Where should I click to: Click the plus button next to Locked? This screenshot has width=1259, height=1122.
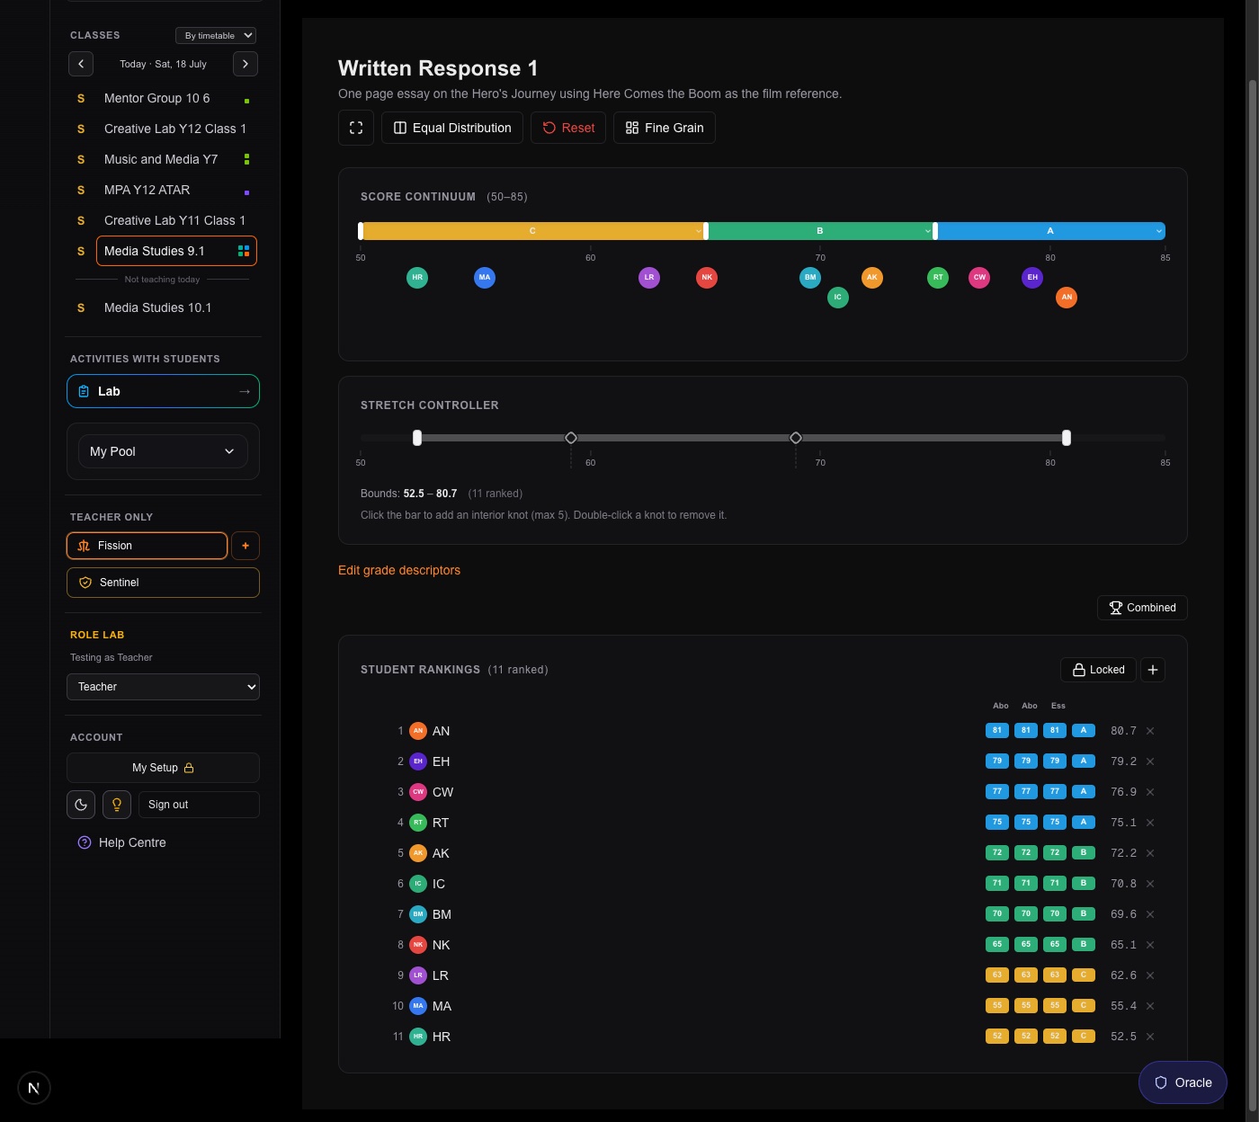pos(1153,670)
